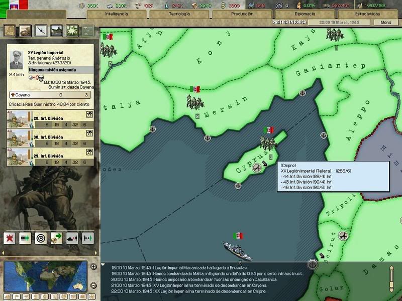Select the army unit on Cyprus
Screen dimensions: 402x301
coord(268,142)
